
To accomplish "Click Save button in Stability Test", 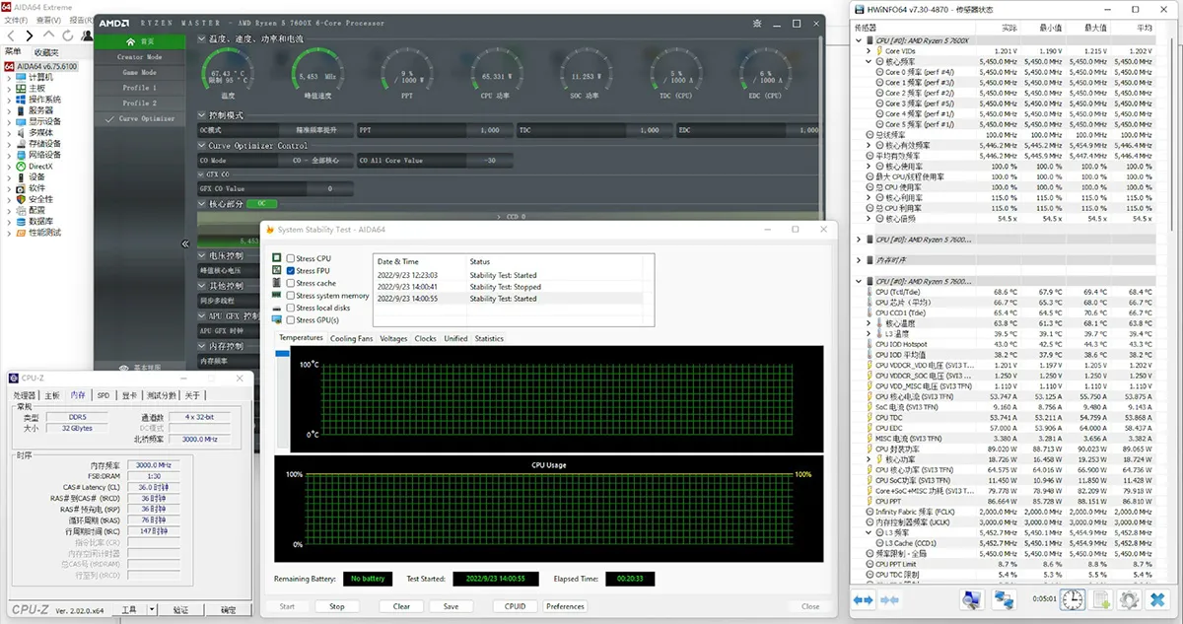I will coord(451,606).
